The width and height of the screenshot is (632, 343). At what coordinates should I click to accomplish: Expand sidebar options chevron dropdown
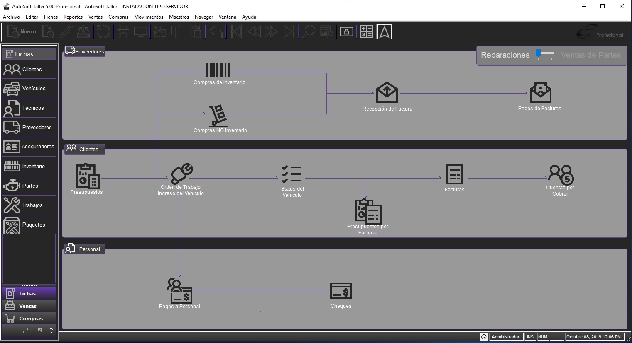pos(51,330)
